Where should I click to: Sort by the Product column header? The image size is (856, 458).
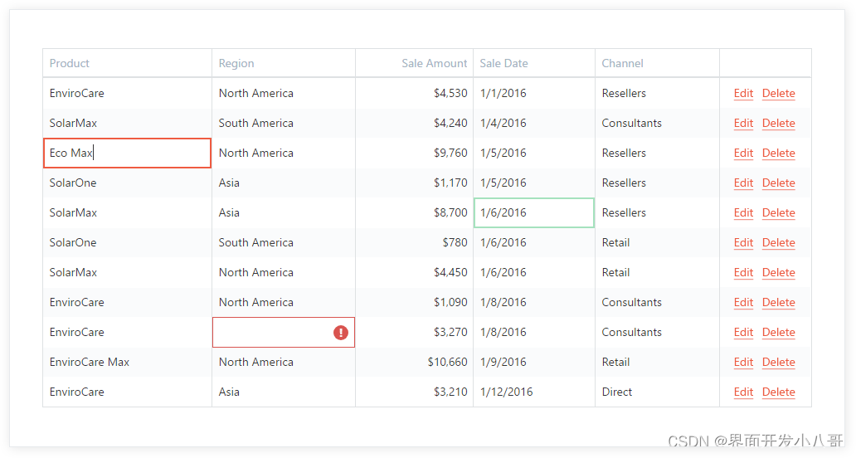pyautogui.click(x=70, y=63)
